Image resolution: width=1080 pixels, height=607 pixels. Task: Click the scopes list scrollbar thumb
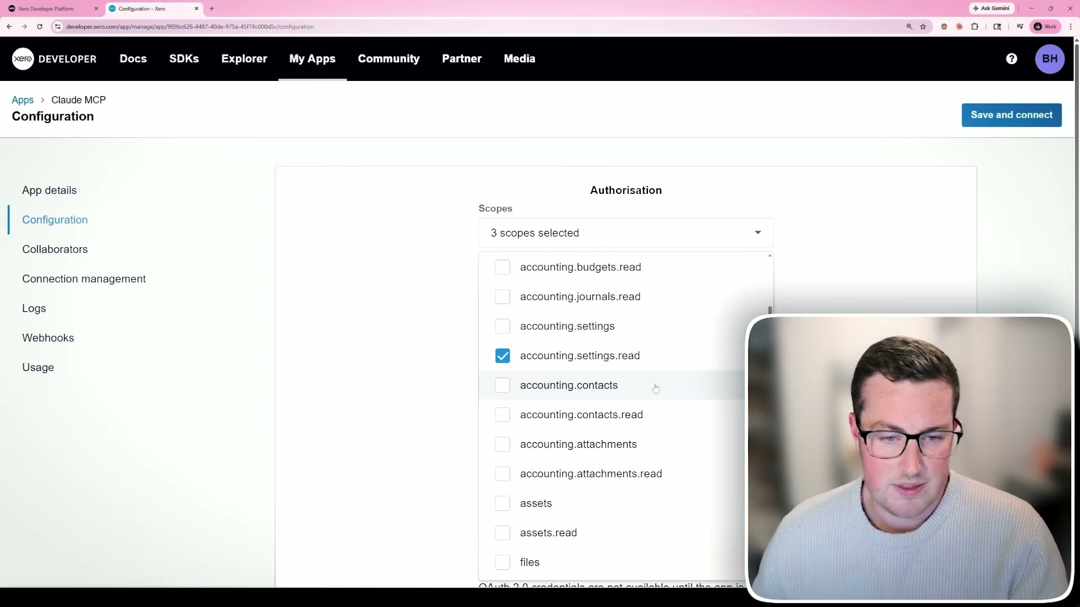[769, 310]
